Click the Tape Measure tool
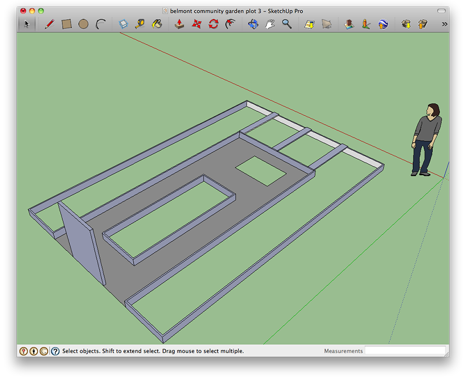Viewport: 466px width, 380px height. click(x=140, y=24)
